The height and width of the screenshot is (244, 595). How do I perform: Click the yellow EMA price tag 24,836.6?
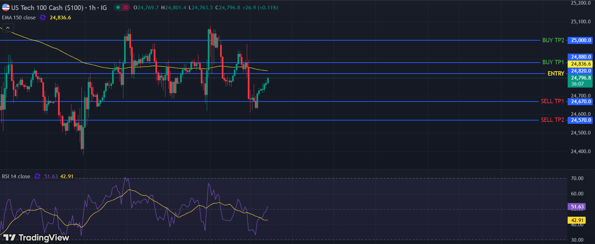(580, 64)
